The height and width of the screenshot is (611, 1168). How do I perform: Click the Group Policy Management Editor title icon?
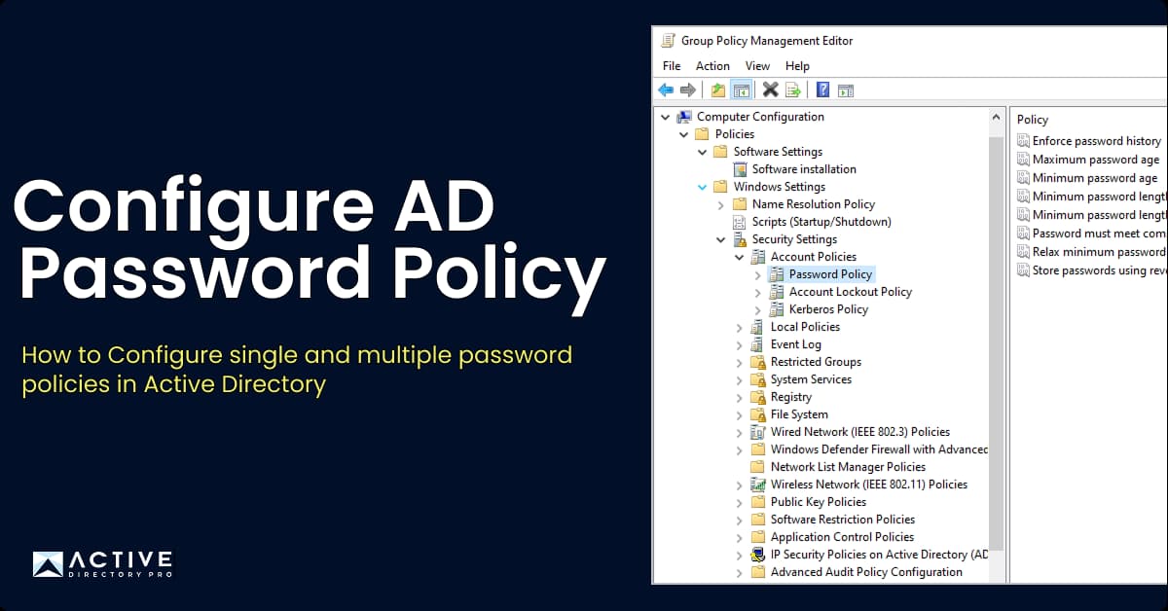coord(668,41)
